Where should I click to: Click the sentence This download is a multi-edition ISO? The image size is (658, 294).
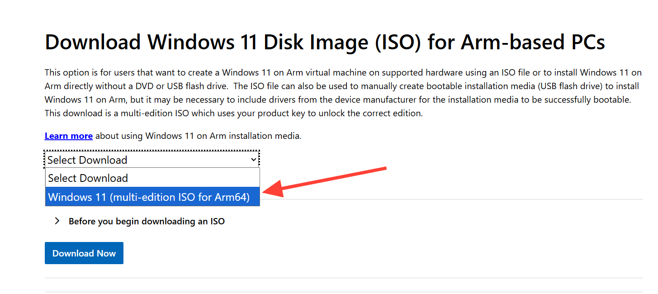(233, 114)
